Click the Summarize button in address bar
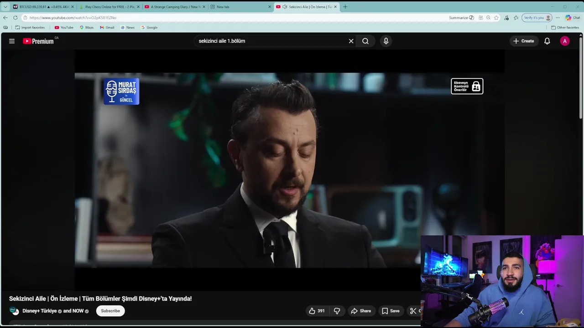 pyautogui.click(x=461, y=18)
